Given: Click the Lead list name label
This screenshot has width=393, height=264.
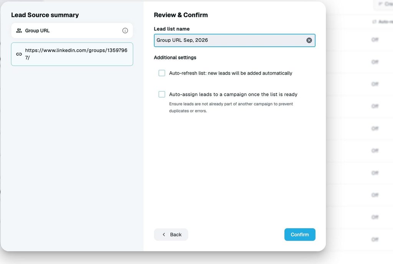Looking at the screenshot, I should coord(172,29).
